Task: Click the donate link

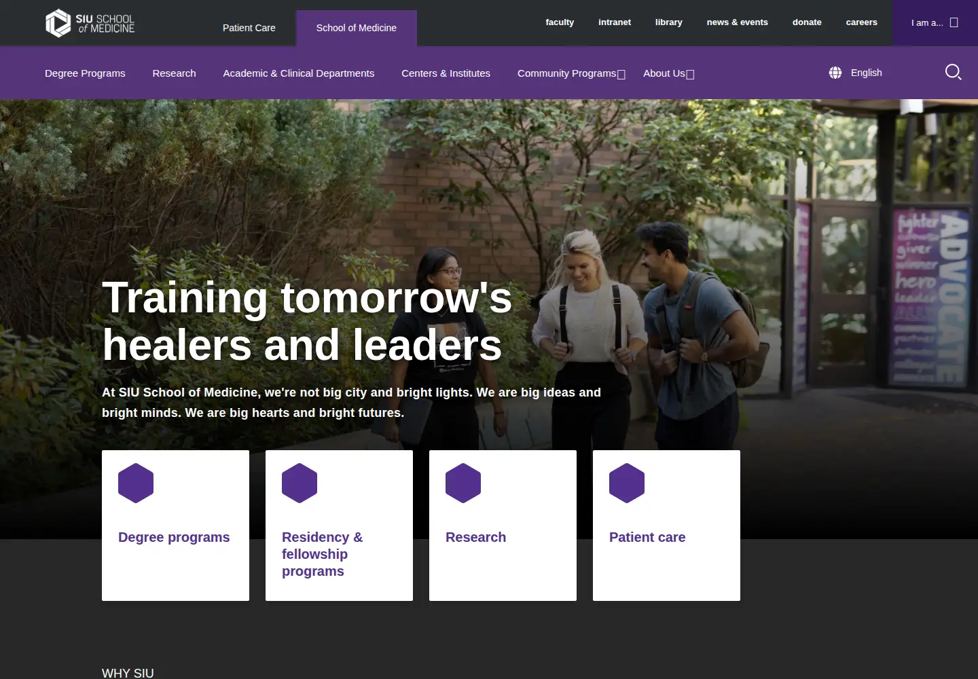Action: [x=807, y=22]
